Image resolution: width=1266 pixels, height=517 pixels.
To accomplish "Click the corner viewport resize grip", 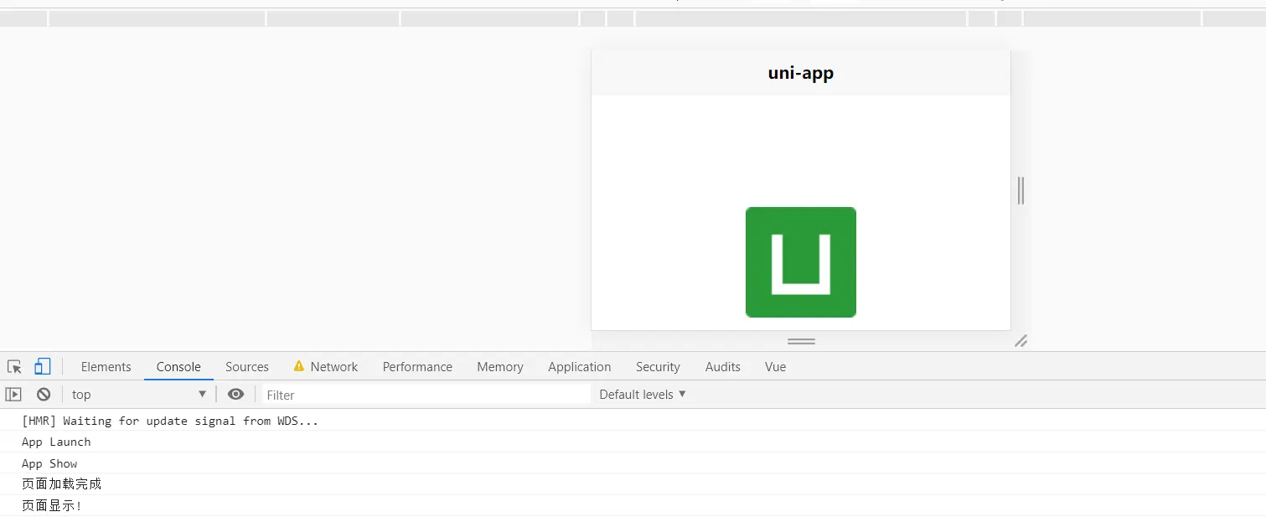I will click(x=1021, y=340).
